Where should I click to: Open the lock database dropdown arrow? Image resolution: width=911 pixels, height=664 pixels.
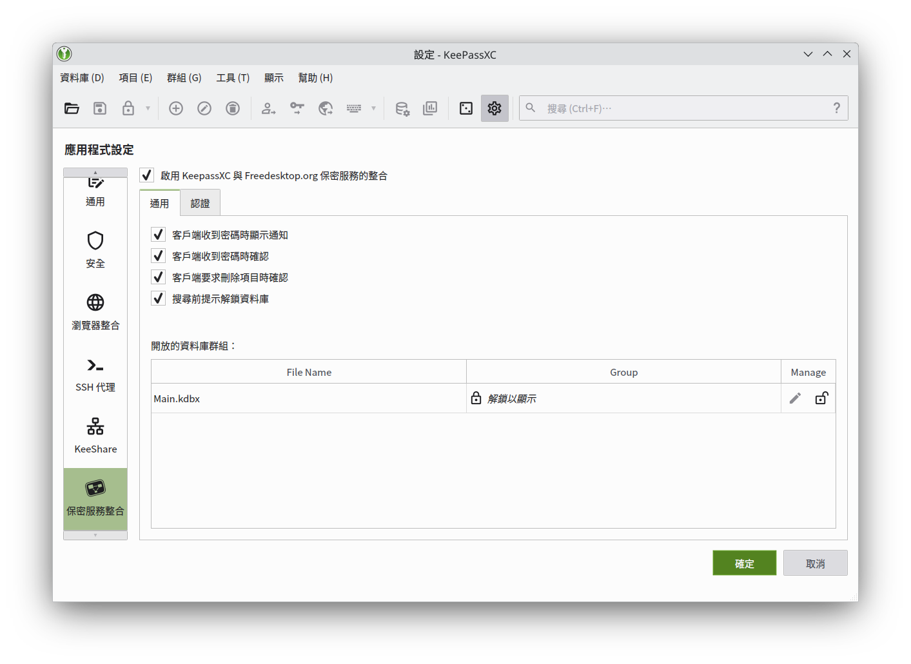(x=148, y=108)
